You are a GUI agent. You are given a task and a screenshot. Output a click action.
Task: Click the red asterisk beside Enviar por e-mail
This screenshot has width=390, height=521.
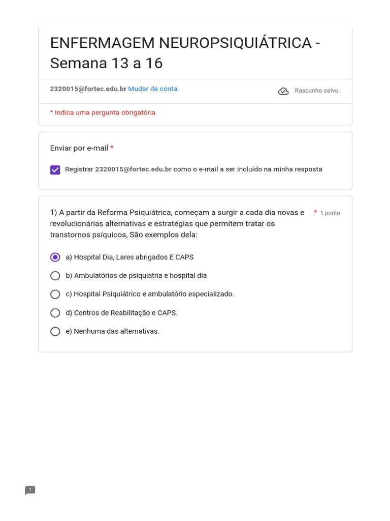(112, 148)
